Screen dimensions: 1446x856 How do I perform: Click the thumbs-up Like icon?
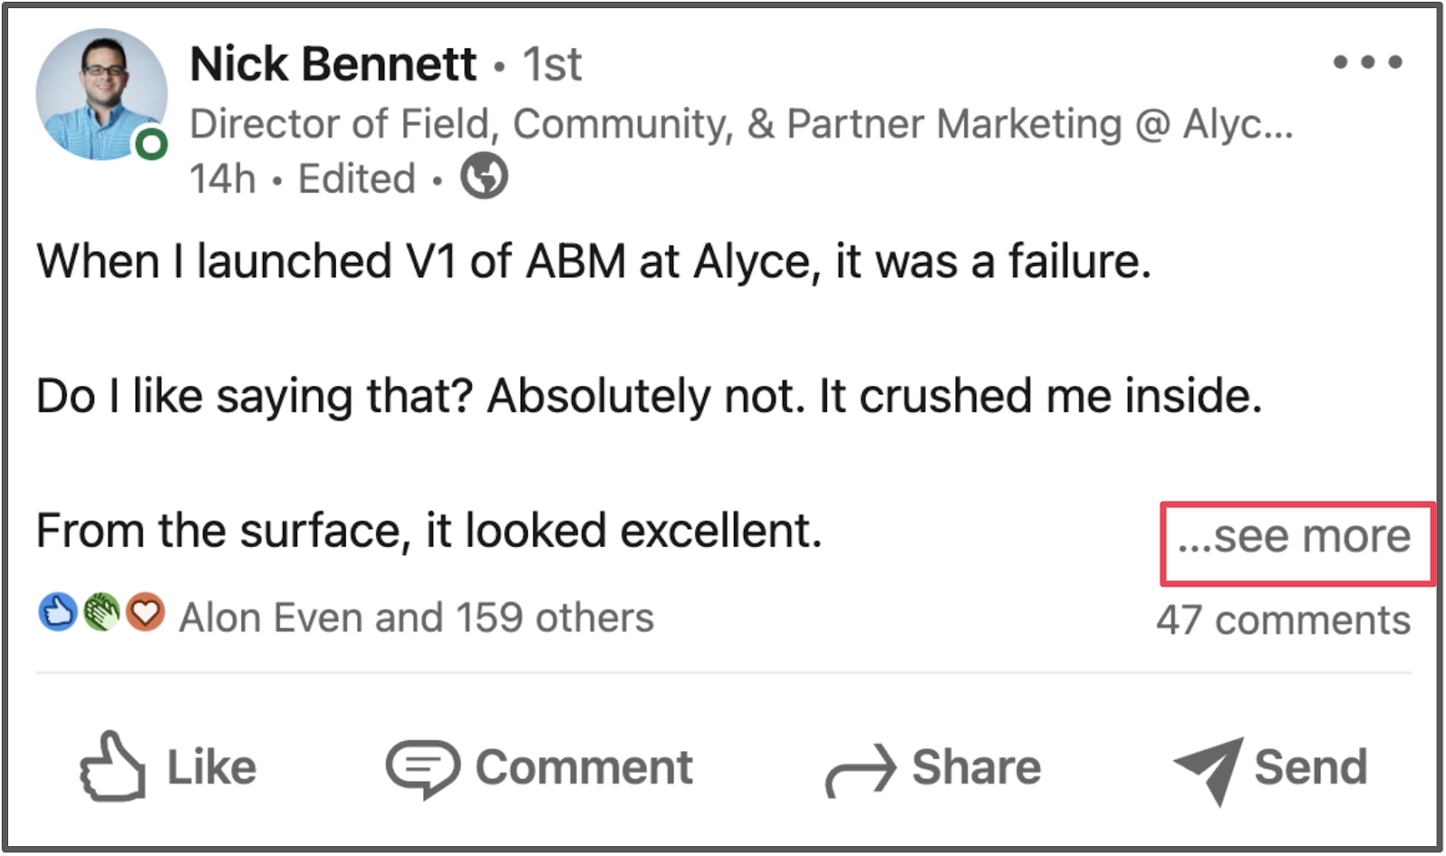coord(112,767)
